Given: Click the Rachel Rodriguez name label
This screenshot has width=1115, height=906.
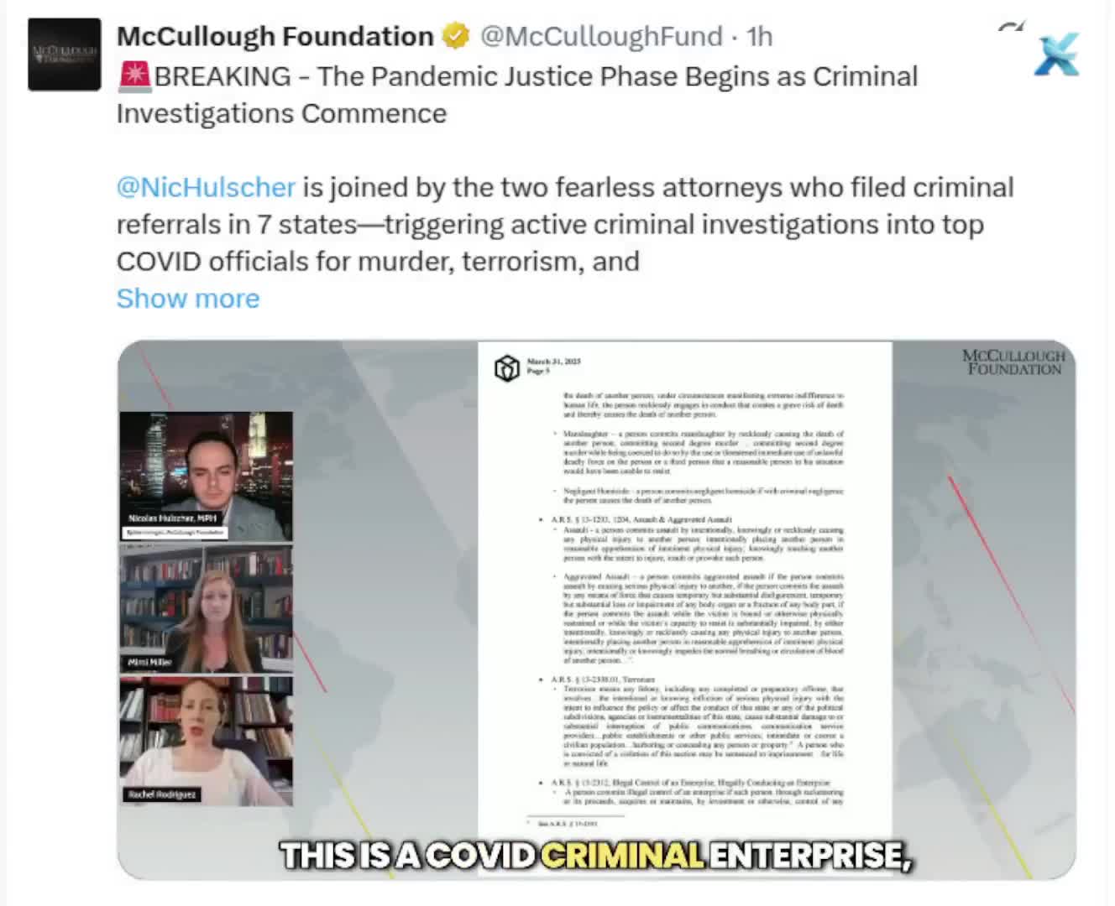Looking at the screenshot, I should coord(163,794).
